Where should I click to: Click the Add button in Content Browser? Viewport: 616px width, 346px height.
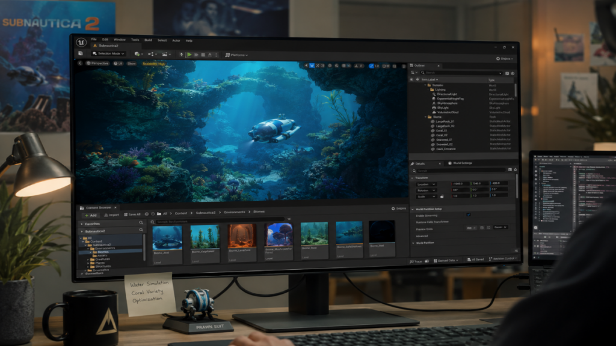[90, 215]
